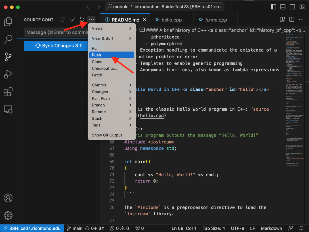The width and height of the screenshot is (309, 232).
Task: Open Source Control view in activity bar
Action: click(x=8, y=57)
